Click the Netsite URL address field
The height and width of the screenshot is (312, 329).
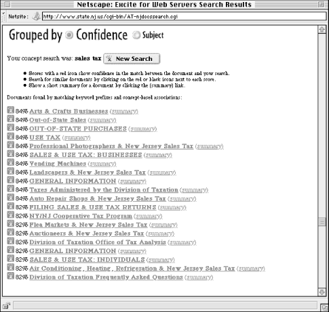pos(184,16)
